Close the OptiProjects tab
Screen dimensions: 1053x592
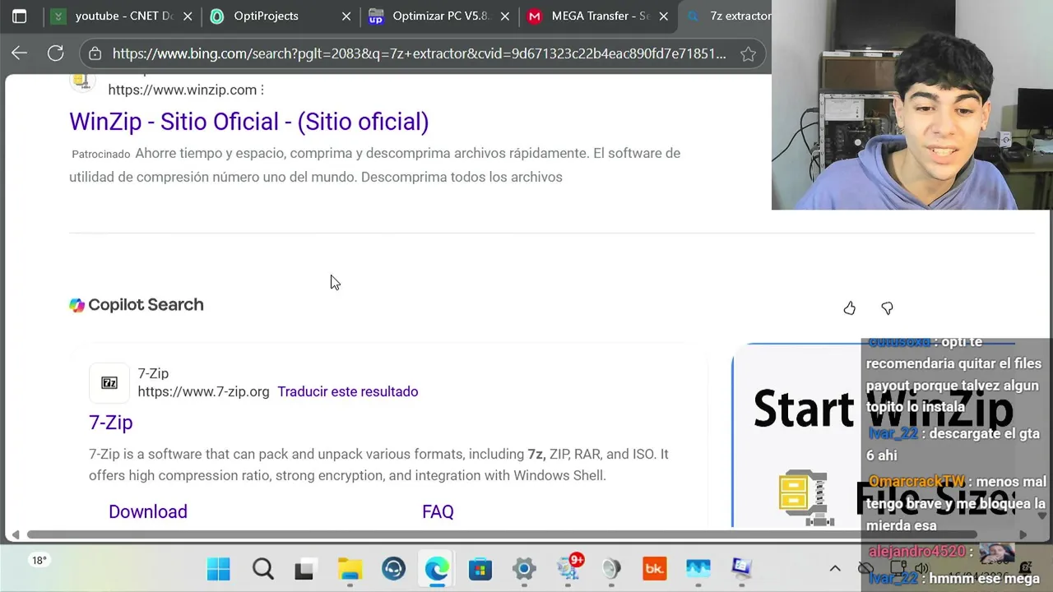pos(346,16)
